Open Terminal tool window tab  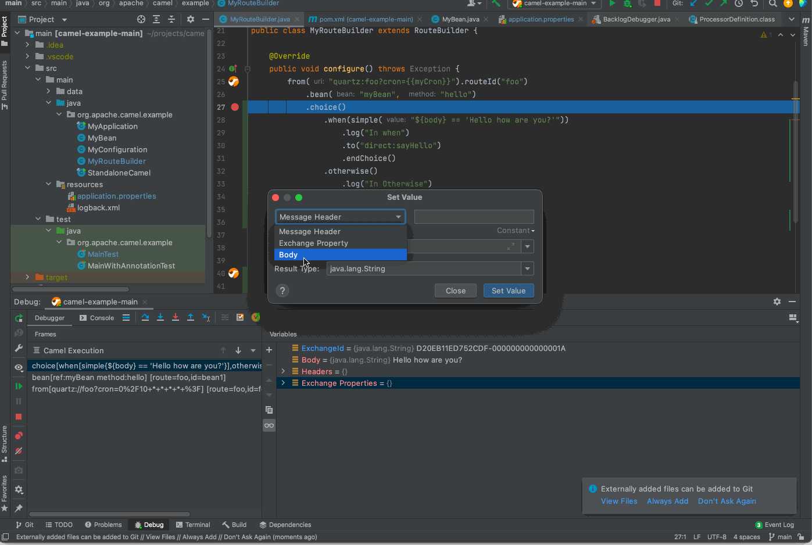[192, 525]
